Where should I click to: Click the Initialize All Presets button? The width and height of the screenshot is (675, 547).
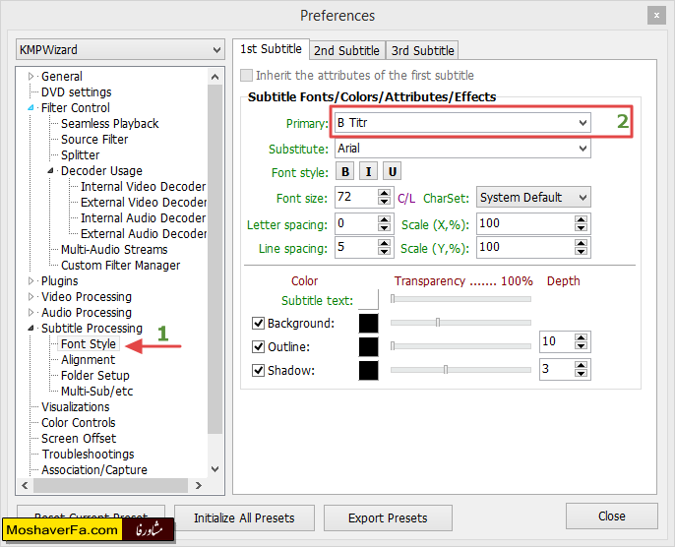pyautogui.click(x=243, y=517)
